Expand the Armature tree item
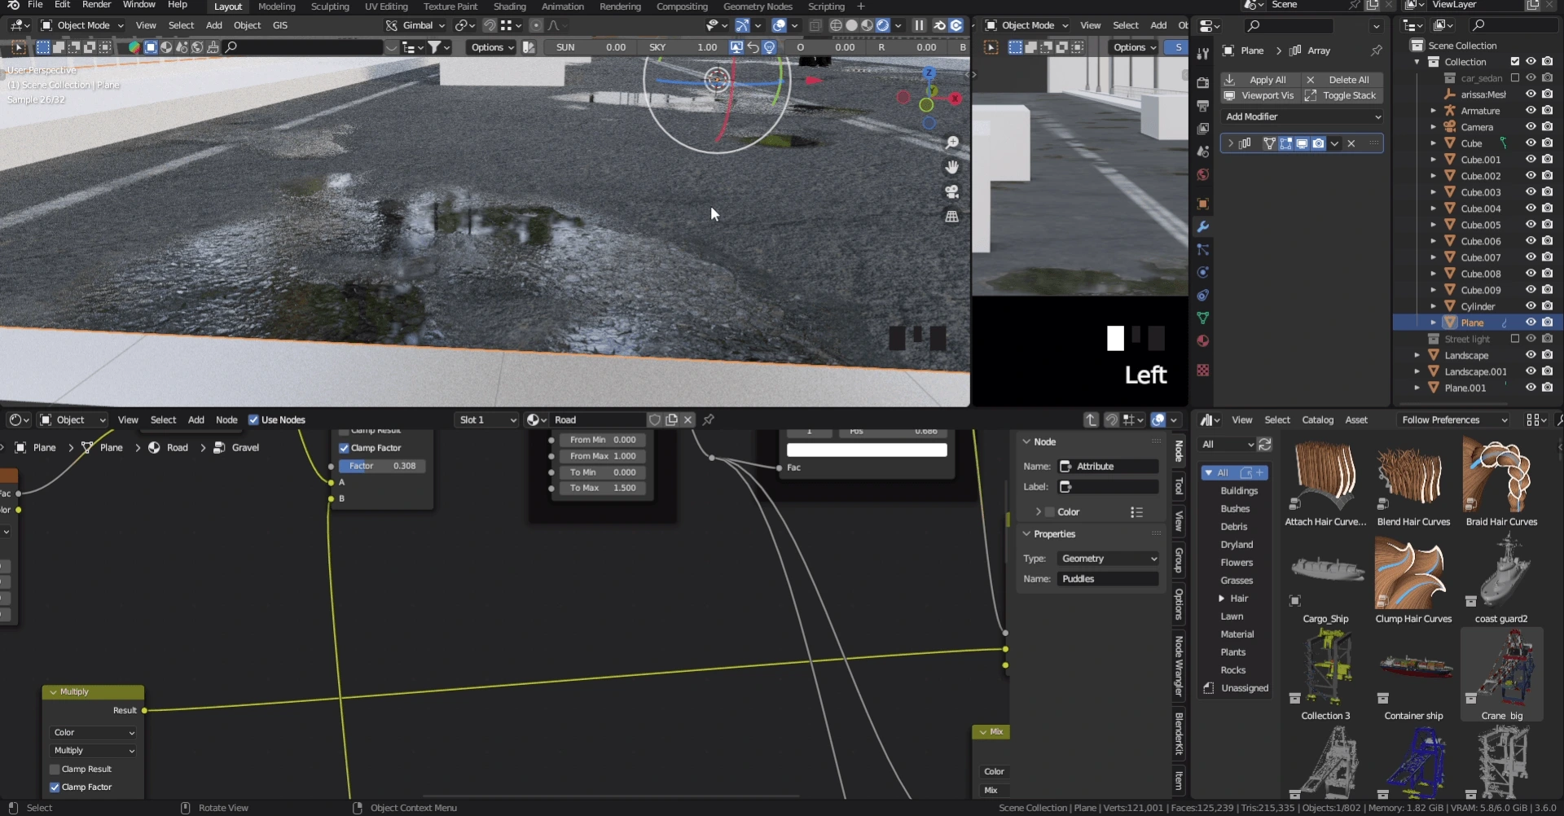The image size is (1564, 816). (1433, 111)
